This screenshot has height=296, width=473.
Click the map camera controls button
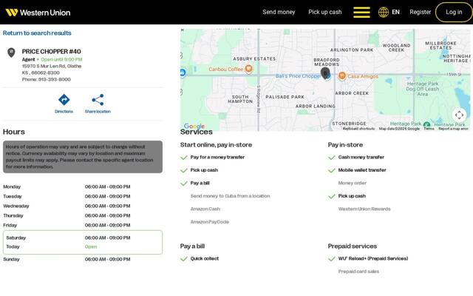tap(459, 115)
